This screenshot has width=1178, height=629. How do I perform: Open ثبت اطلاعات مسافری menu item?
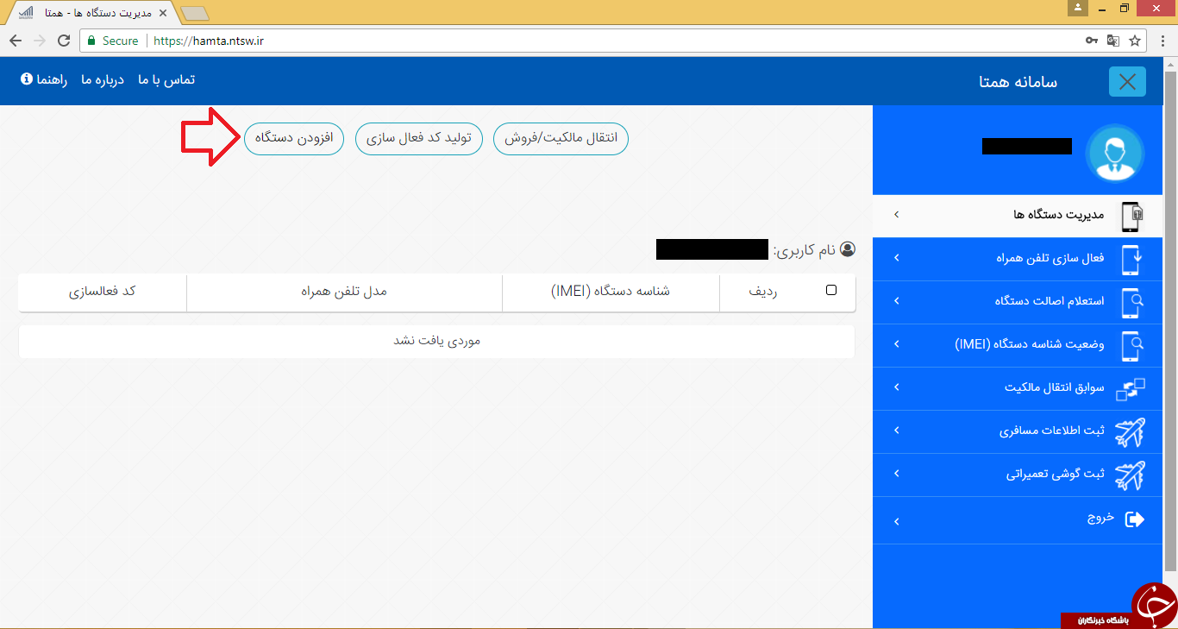click(1019, 432)
